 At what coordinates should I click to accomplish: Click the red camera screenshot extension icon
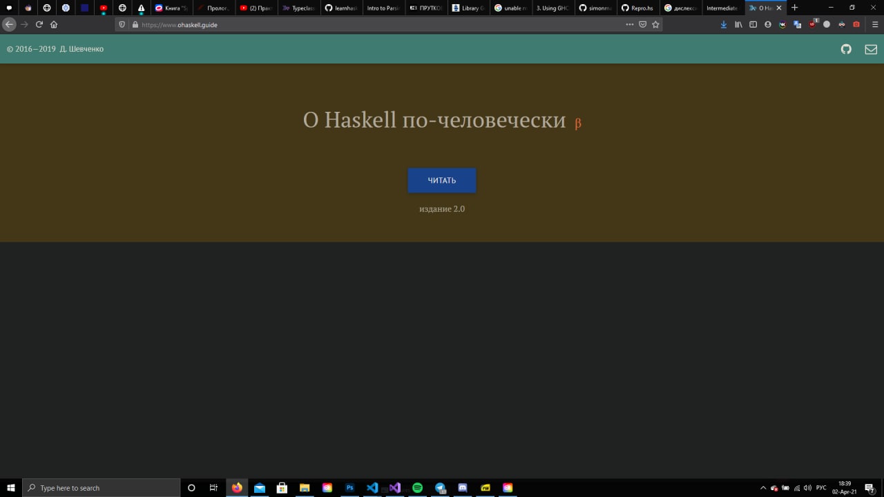point(856,24)
